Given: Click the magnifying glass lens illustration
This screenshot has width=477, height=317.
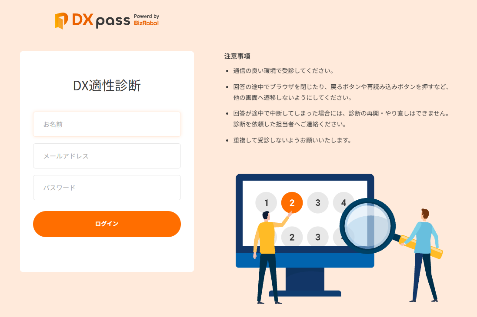Looking at the screenshot, I should (x=367, y=226).
